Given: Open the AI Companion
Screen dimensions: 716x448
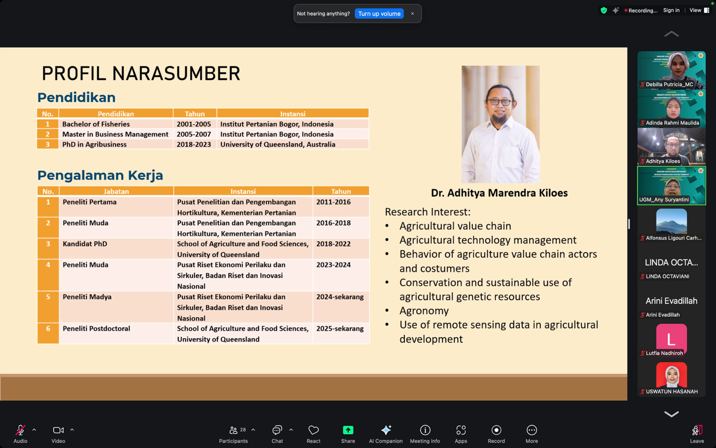Looking at the screenshot, I should 386,433.
